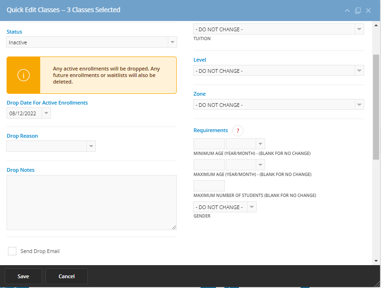This screenshot has width=381, height=288.
Task: Collapse the Quick Edit Classes dialog
Action: pyautogui.click(x=347, y=10)
